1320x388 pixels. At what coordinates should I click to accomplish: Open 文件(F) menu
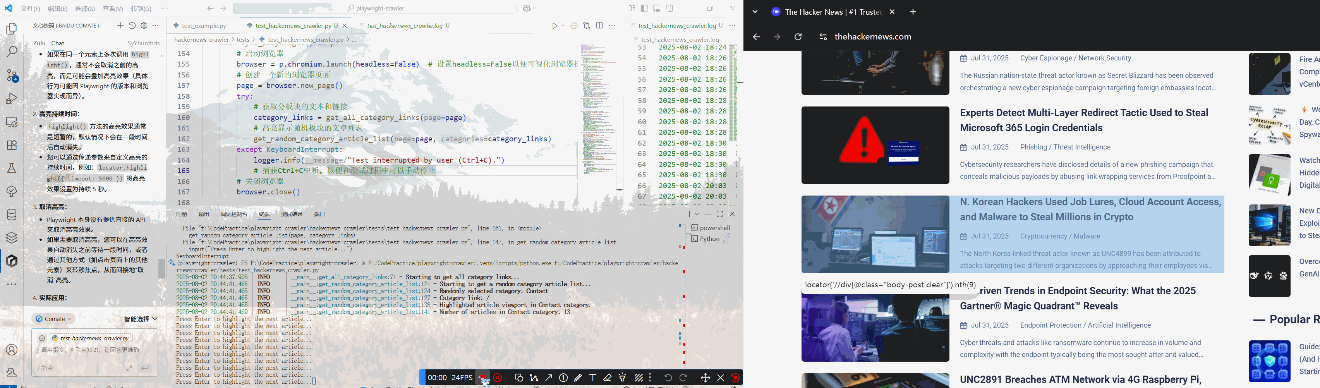pyautogui.click(x=31, y=9)
